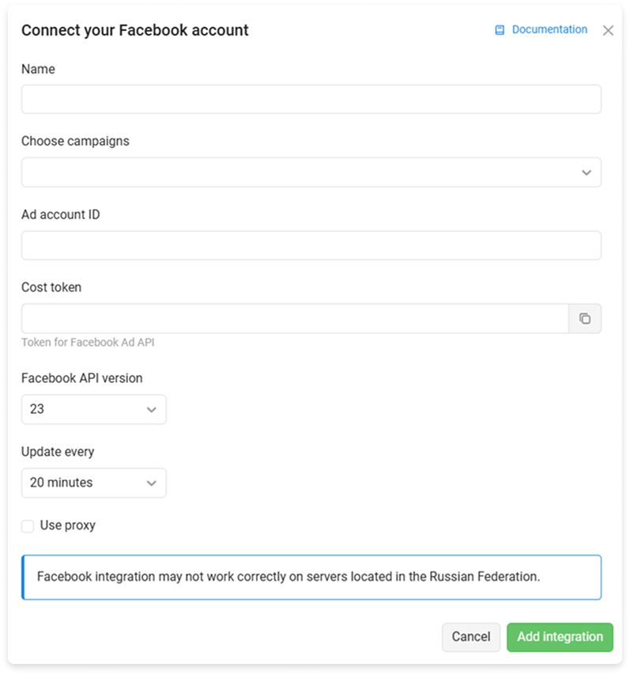Click the Connect your Facebook account title

(x=134, y=31)
